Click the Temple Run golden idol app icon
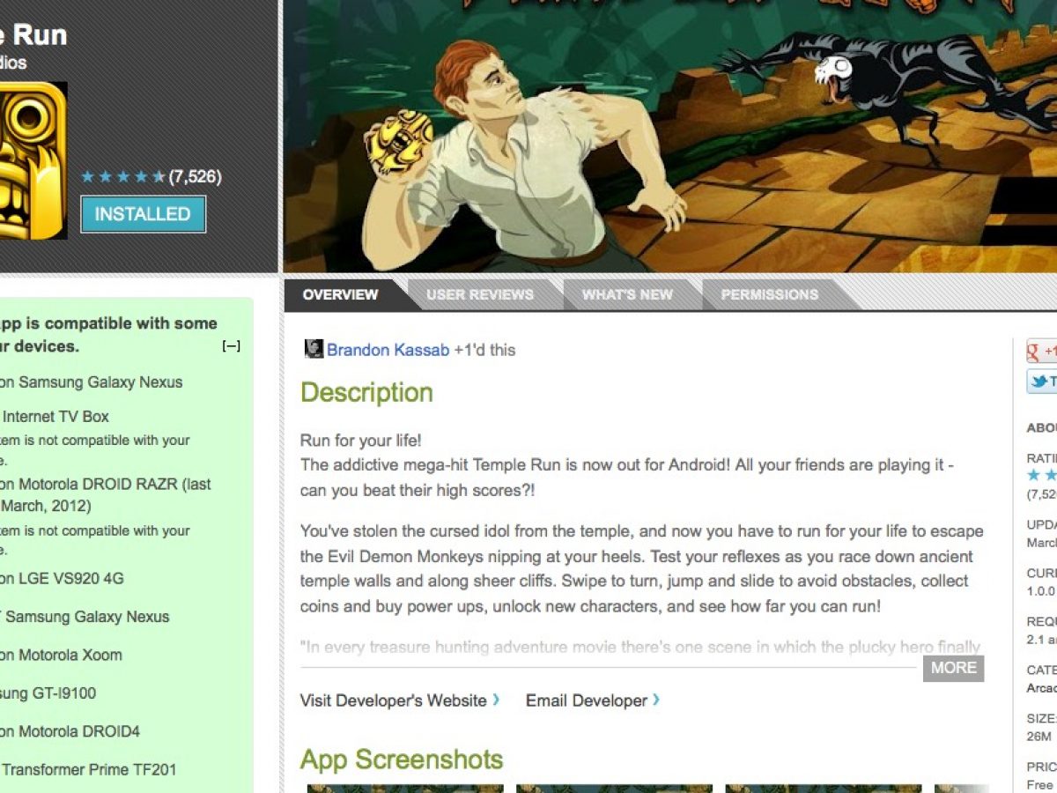The width and height of the screenshot is (1057, 793). pos(33,160)
